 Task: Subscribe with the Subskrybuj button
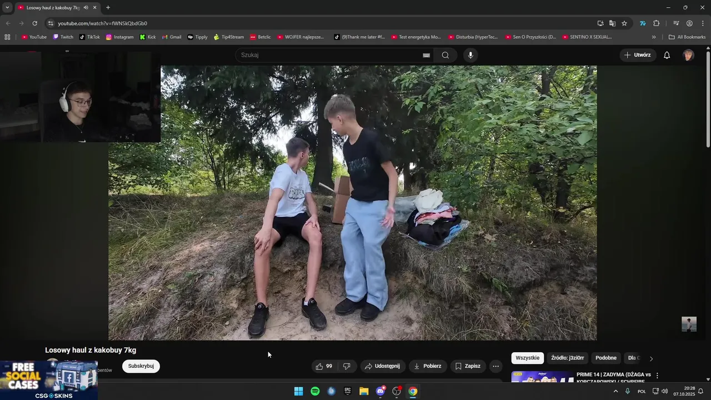(x=141, y=366)
